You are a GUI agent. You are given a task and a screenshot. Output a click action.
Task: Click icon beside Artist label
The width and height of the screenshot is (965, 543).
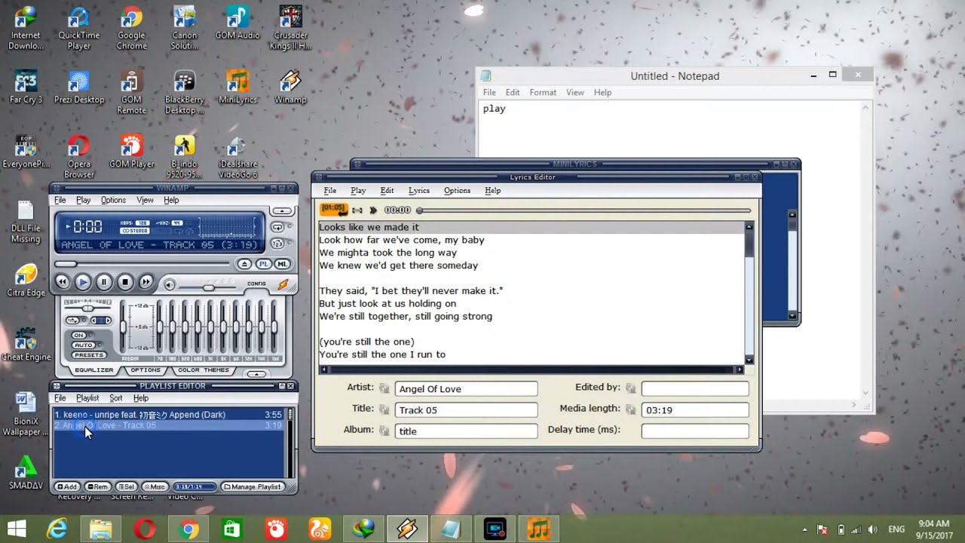(384, 388)
